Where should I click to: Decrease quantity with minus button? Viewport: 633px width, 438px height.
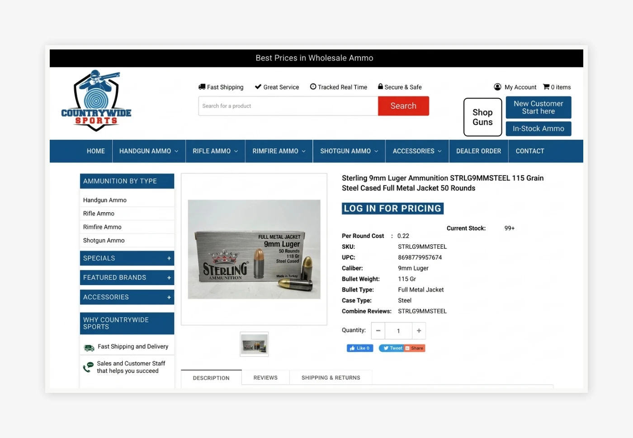(378, 331)
